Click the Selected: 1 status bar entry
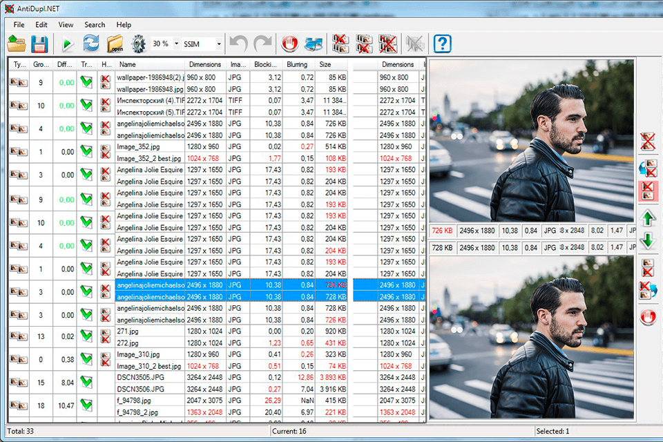The height and width of the screenshot is (442, 663). tap(552, 432)
